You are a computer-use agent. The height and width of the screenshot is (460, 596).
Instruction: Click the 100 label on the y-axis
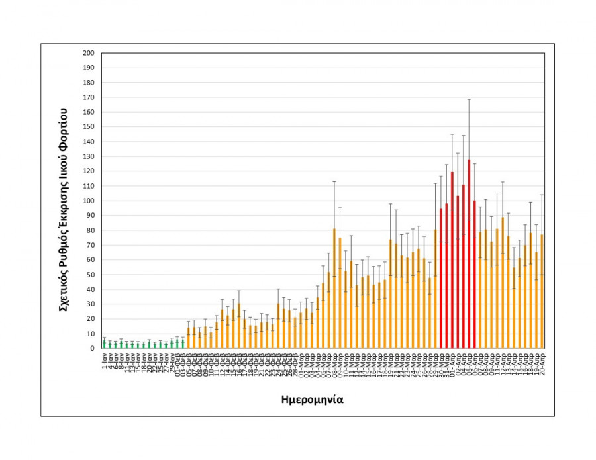[x=89, y=201]
